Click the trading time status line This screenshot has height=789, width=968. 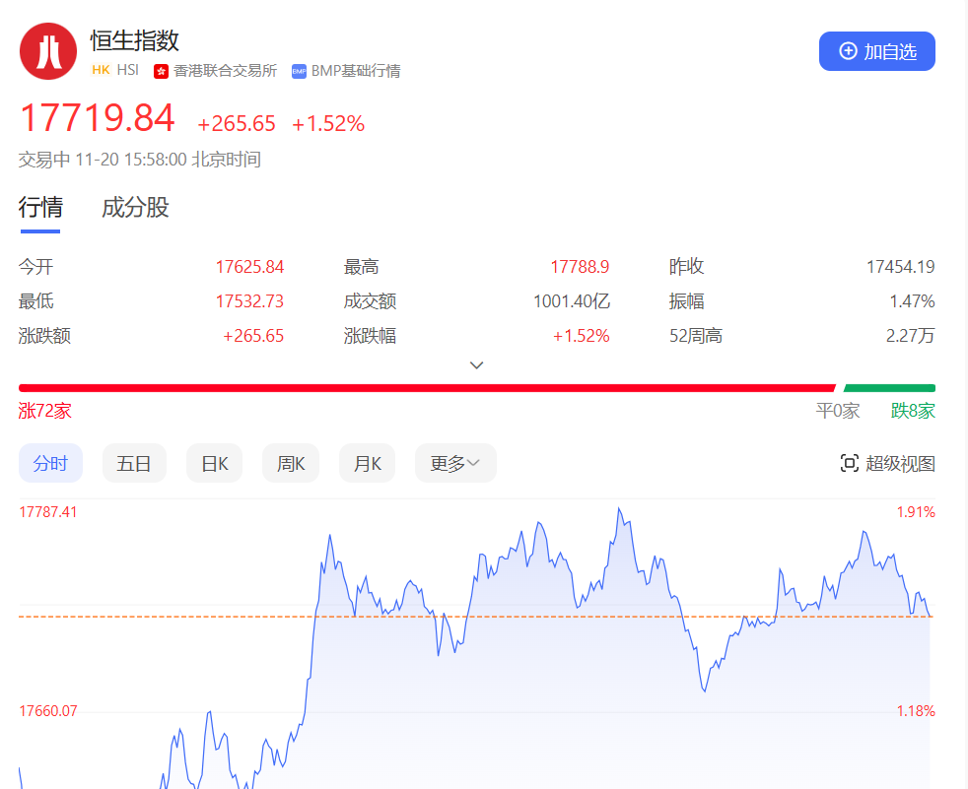(x=140, y=160)
